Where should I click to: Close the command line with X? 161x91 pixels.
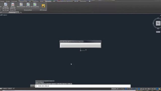32,86
